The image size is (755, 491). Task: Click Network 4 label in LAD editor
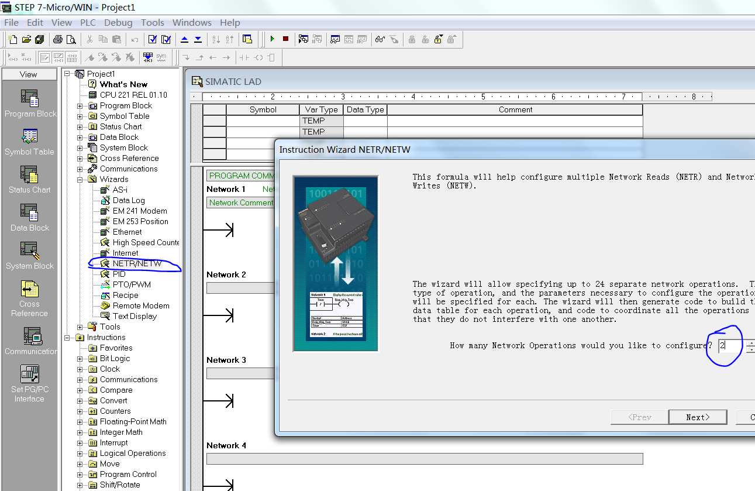[226, 445]
